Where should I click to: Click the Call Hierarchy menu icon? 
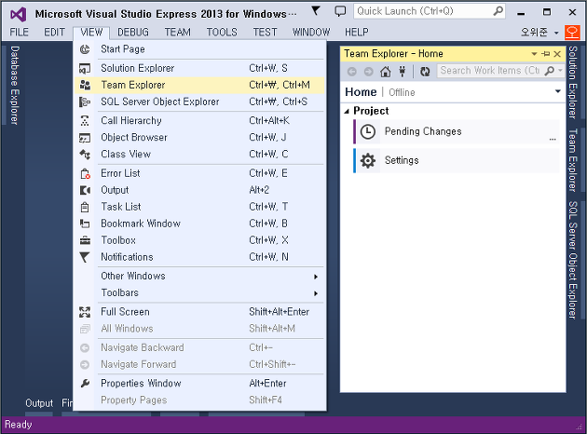point(85,121)
